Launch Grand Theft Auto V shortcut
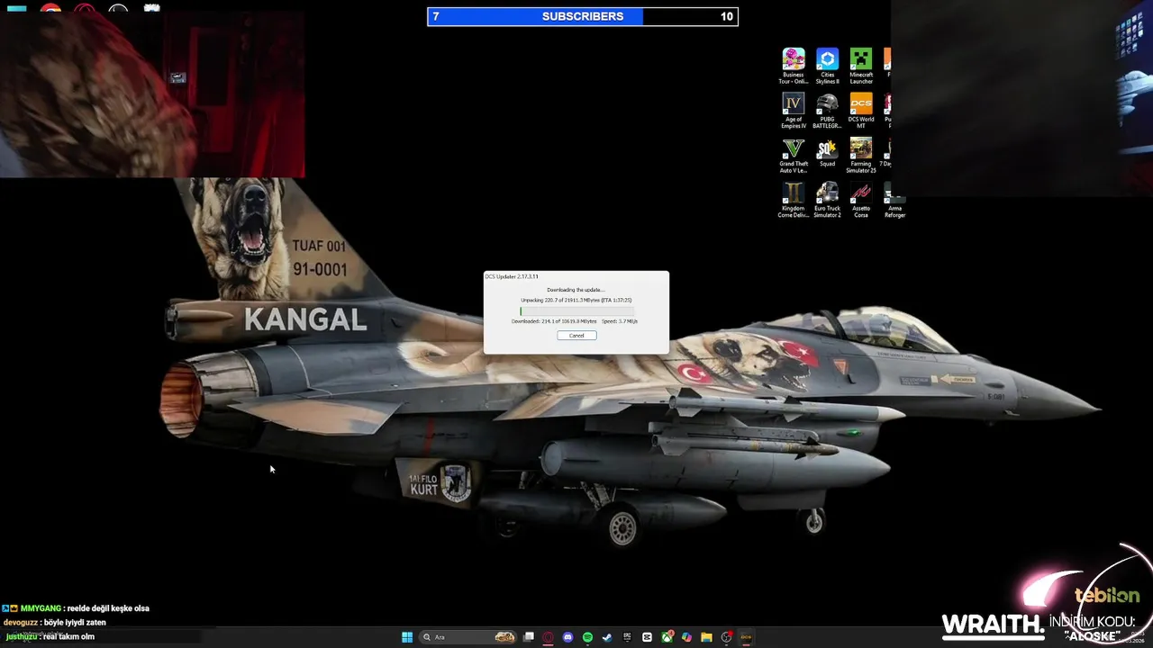This screenshot has height=648, width=1153. coord(794,155)
